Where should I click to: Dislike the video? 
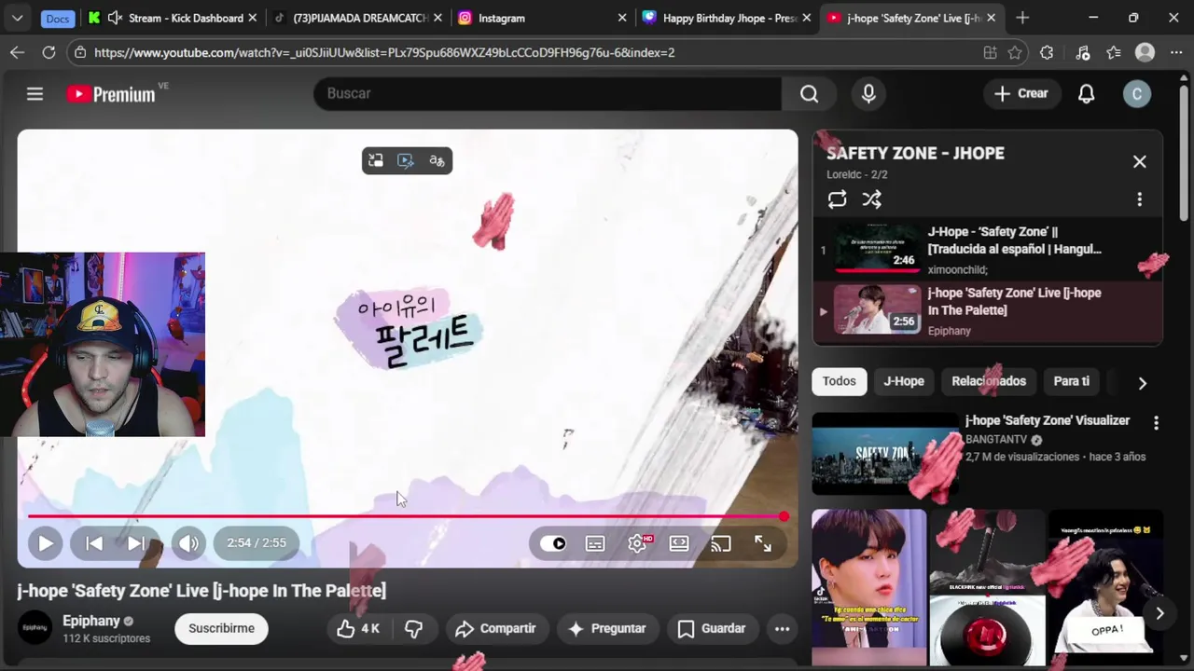click(413, 628)
